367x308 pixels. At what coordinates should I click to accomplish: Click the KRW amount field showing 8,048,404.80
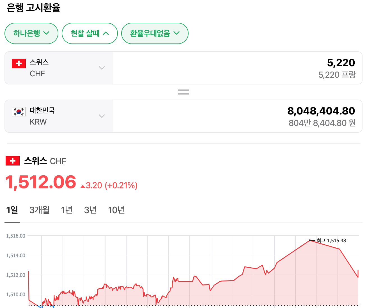237,116
